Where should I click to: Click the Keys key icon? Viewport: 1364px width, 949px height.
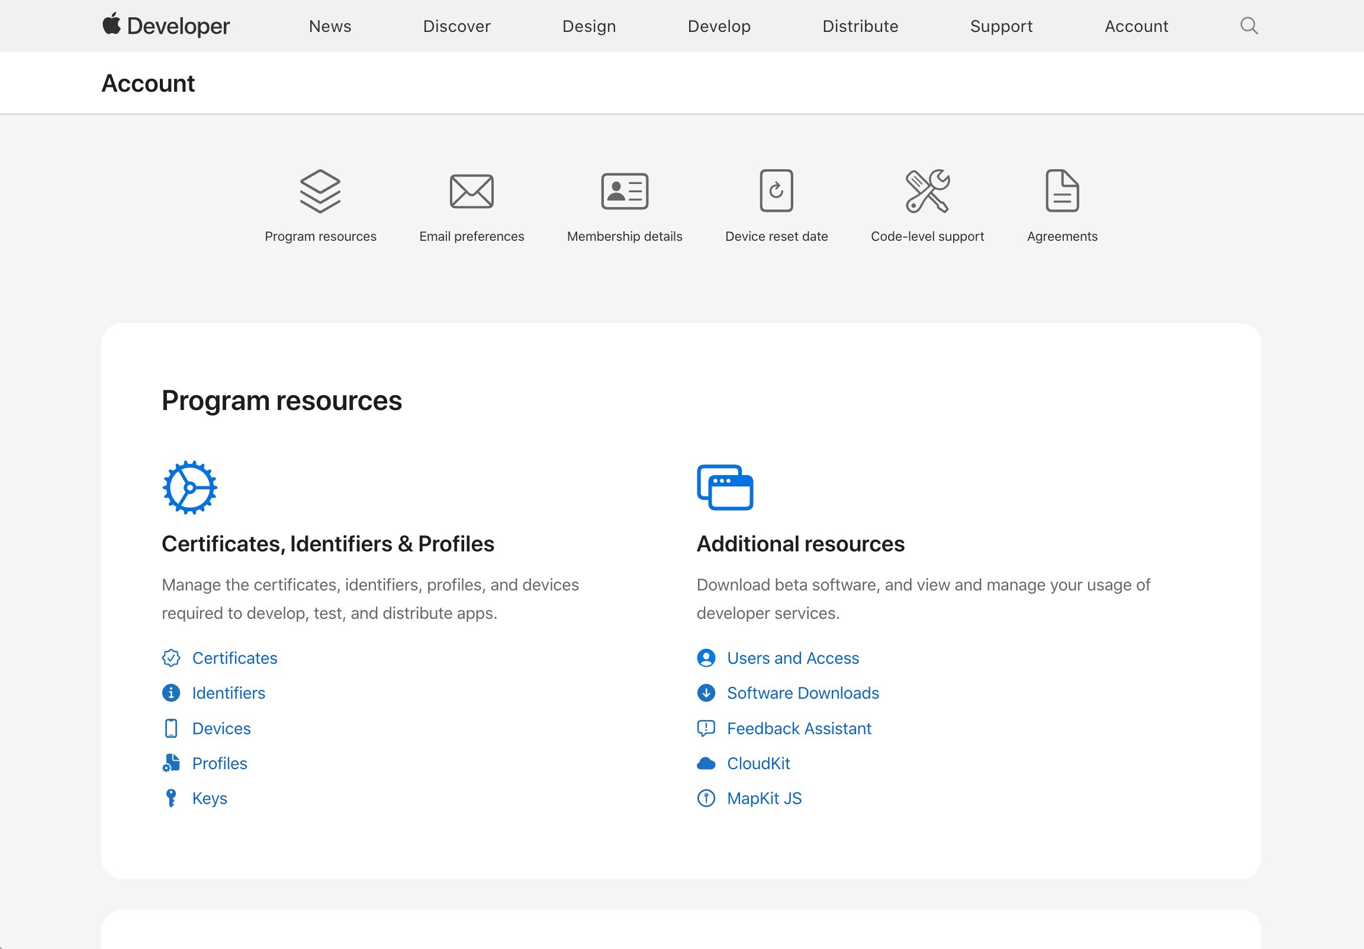pyautogui.click(x=171, y=798)
